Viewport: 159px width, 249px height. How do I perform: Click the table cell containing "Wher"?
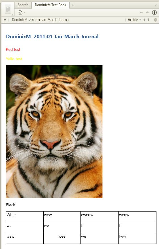pyautogui.click(x=25, y=217)
